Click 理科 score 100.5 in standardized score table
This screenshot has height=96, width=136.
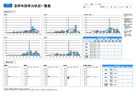pos(115,77)
